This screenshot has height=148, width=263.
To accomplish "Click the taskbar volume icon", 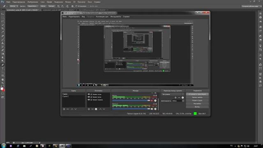I will tap(248, 146).
